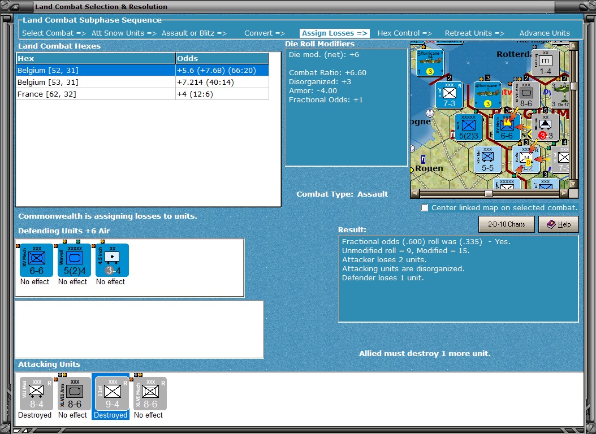Screen dimensions: 596x434
Task: Click the I Inf 9-4 attacking unit
Action: coord(112,393)
